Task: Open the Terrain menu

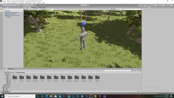Action: pos(34,3)
